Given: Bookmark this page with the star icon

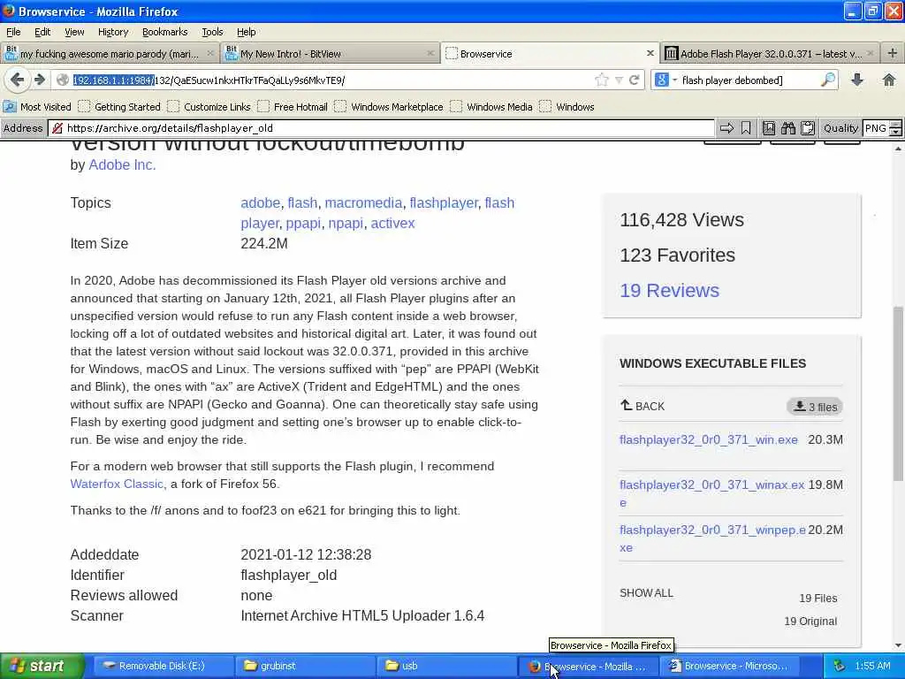Looking at the screenshot, I should click(x=601, y=80).
